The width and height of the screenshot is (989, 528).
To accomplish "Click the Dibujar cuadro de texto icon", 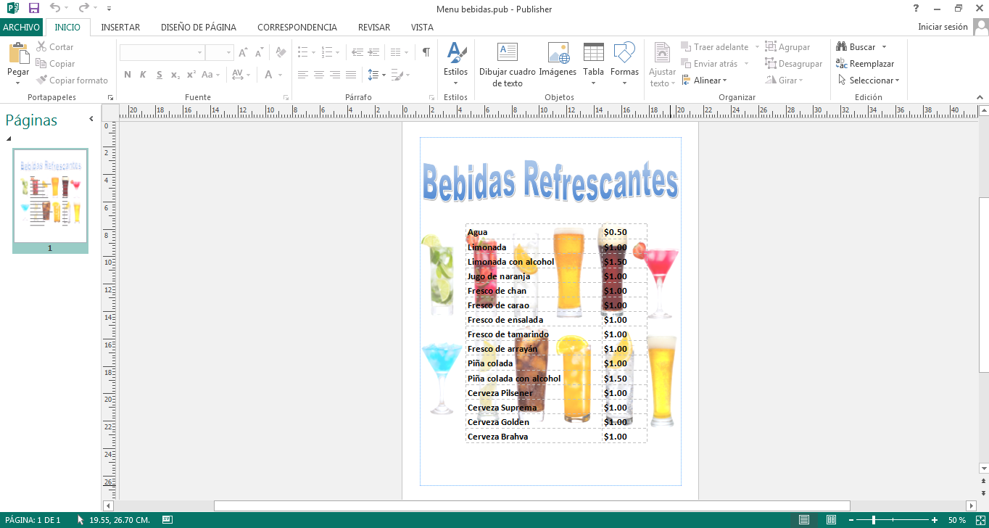I will click(x=507, y=53).
